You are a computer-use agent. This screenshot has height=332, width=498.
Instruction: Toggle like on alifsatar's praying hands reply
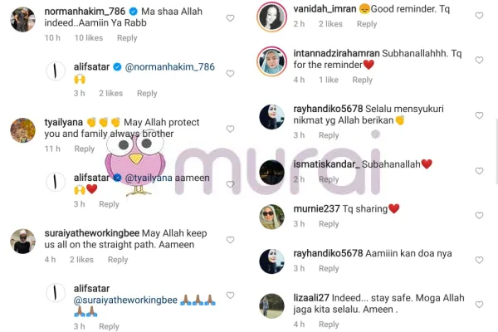click(230, 295)
